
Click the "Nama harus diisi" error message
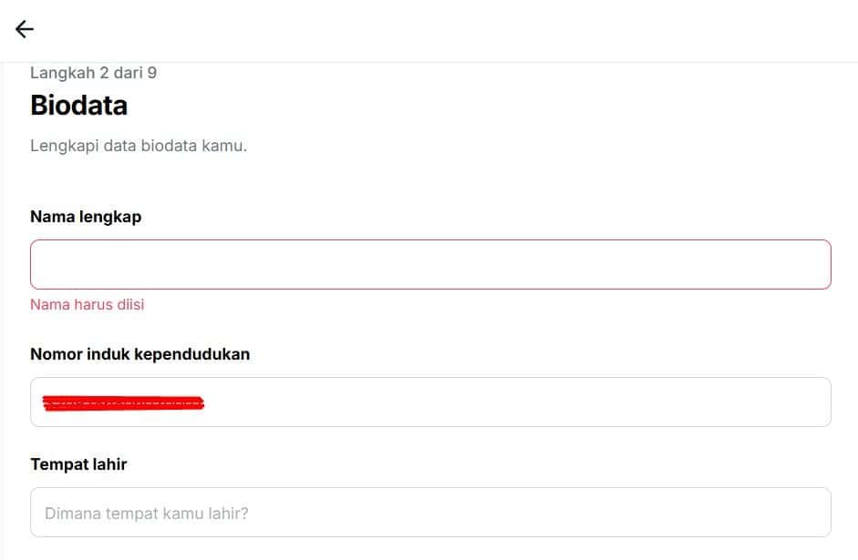87,304
